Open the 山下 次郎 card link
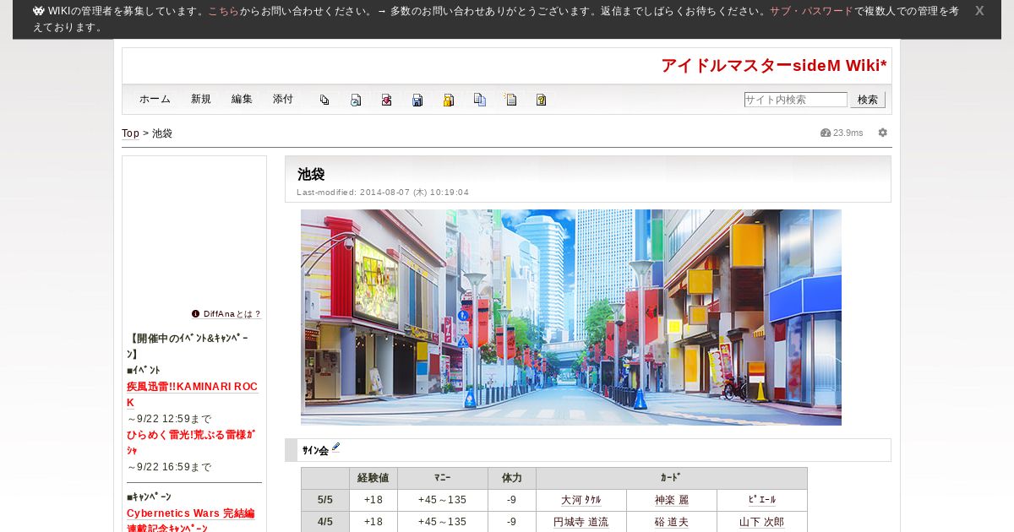The height and width of the screenshot is (532, 1014). (x=762, y=522)
